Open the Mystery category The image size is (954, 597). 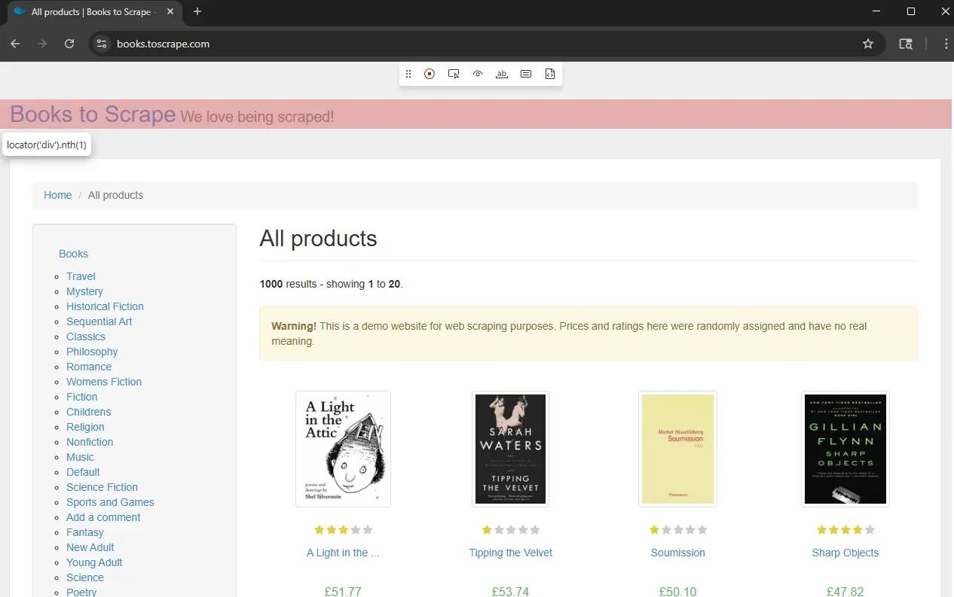point(84,291)
